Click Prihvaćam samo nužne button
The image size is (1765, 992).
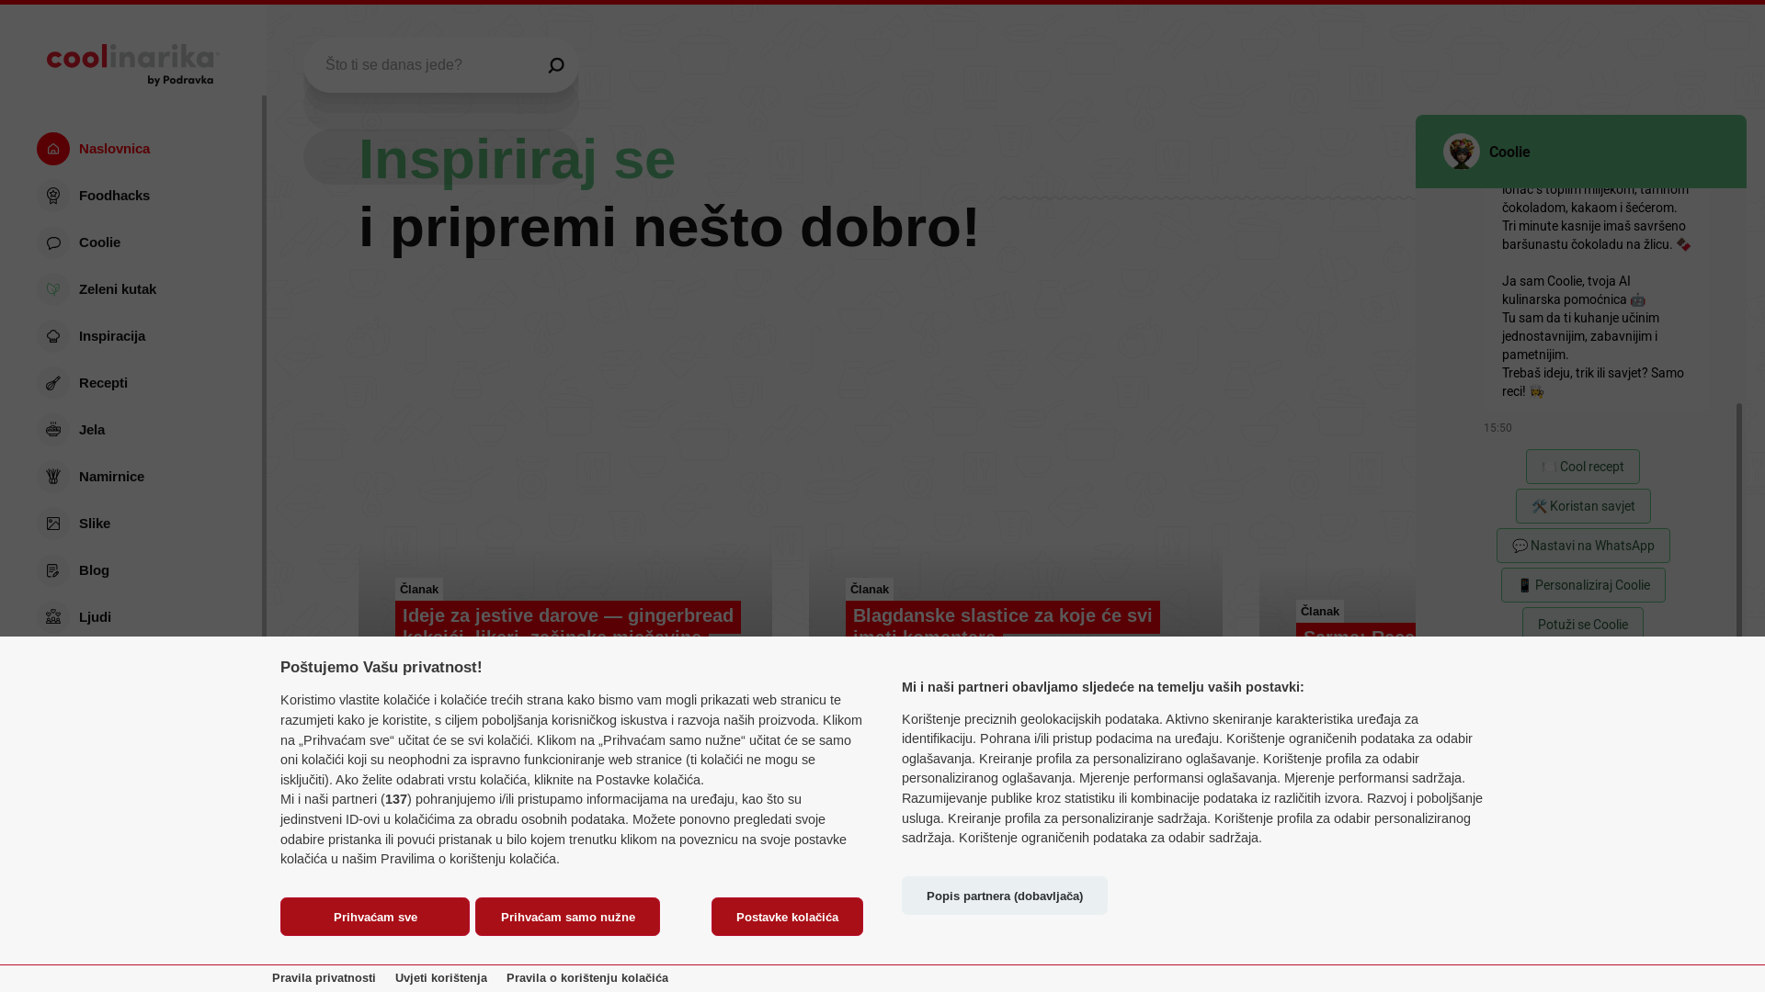[567, 917]
